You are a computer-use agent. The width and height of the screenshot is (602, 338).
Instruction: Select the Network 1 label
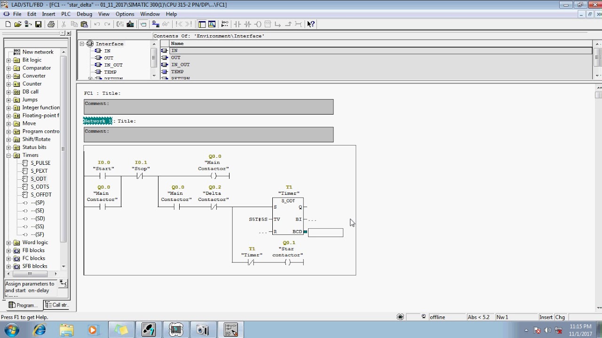click(x=98, y=121)
